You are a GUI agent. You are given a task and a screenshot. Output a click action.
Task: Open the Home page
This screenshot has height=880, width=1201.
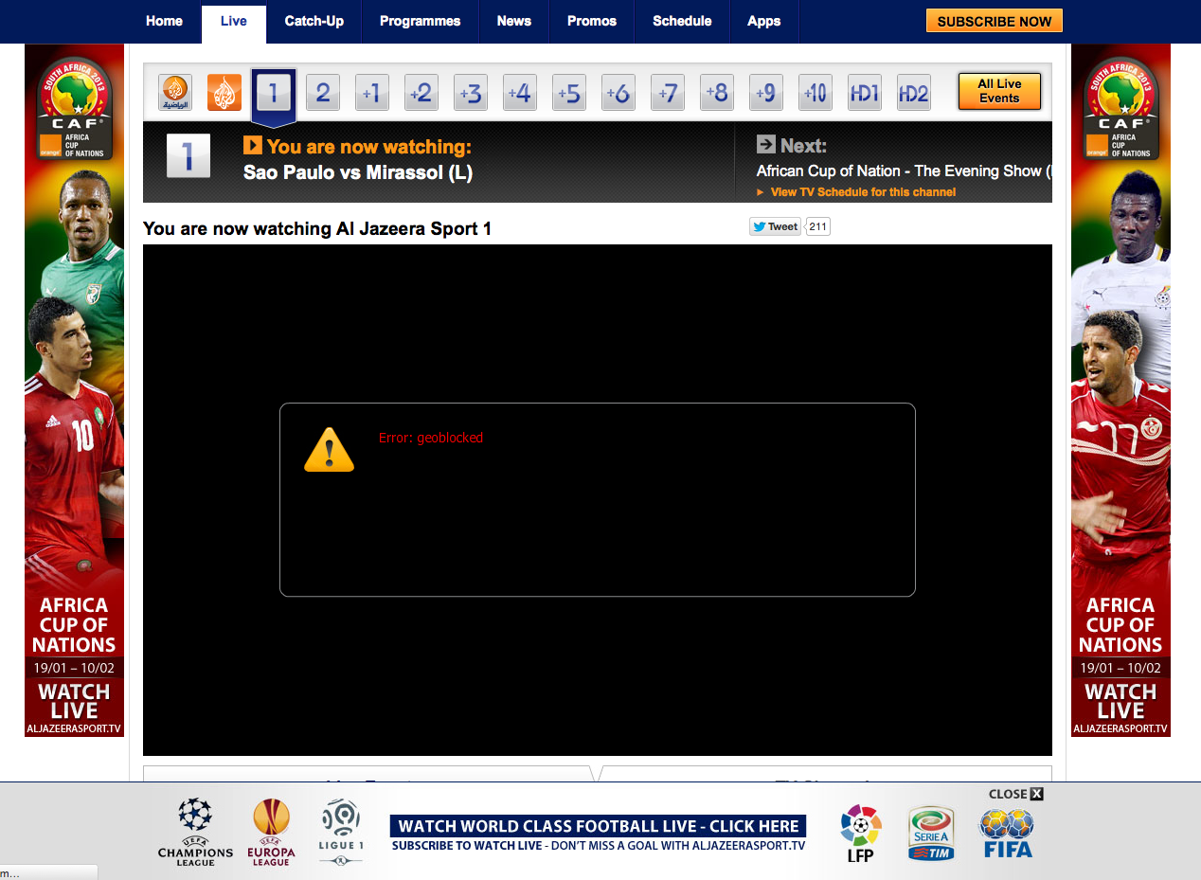click(x=165, y=22)
